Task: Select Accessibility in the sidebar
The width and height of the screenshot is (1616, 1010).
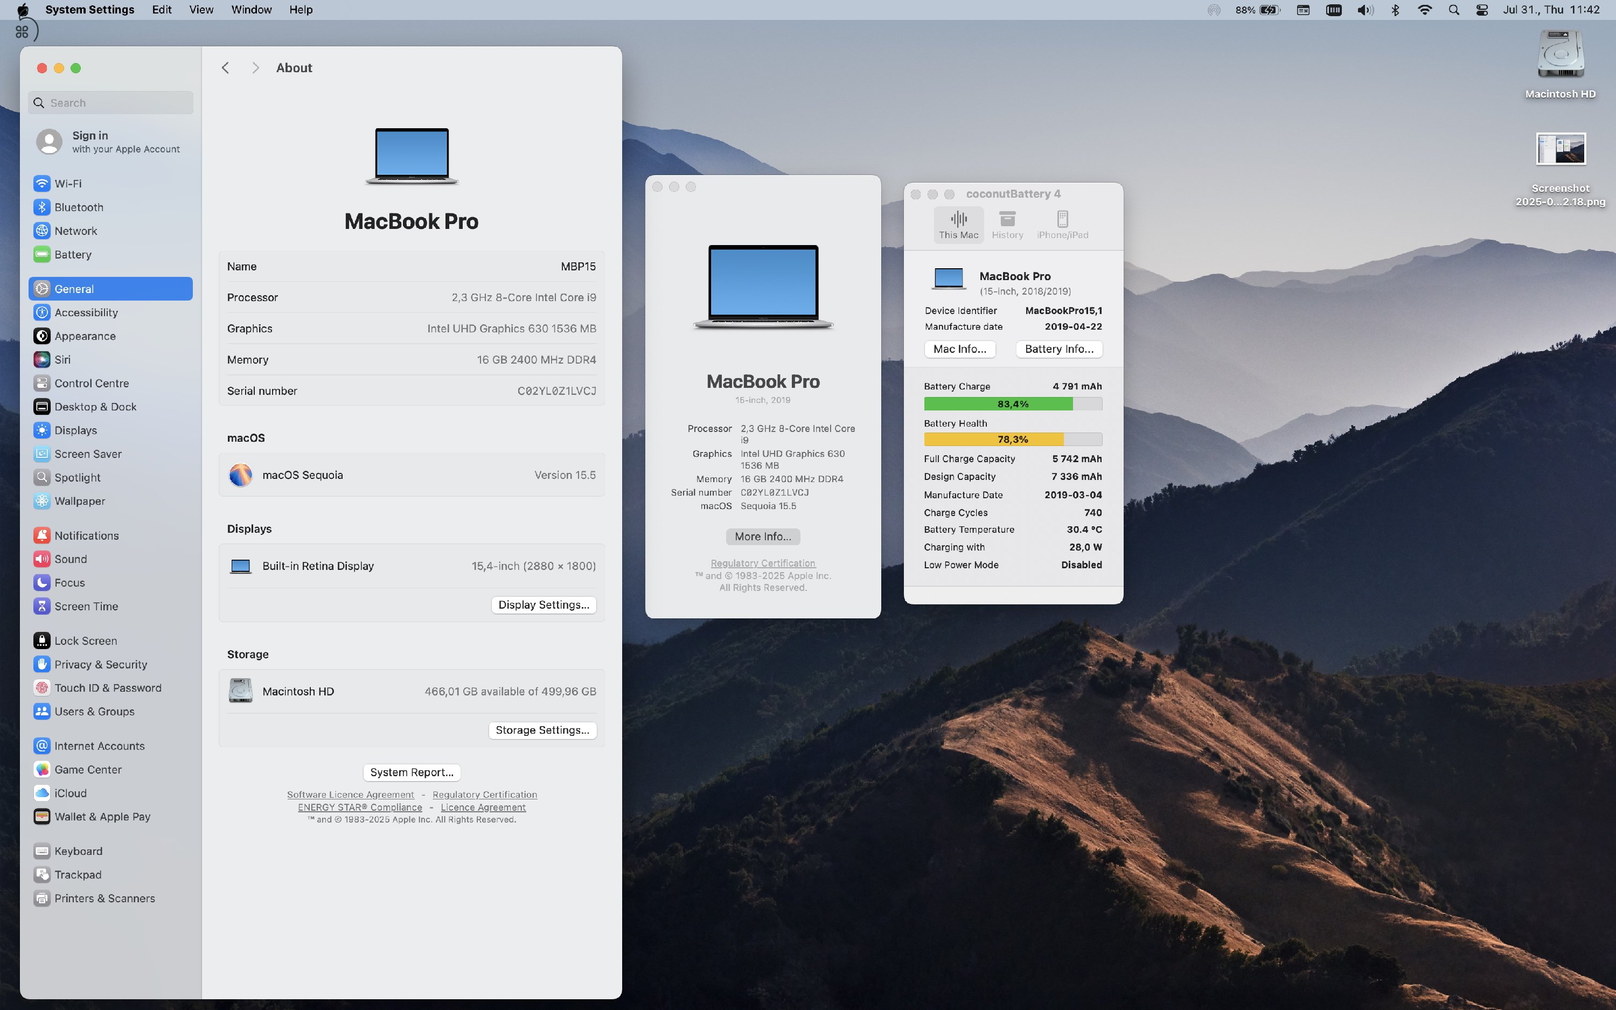Action: [110, 312]
